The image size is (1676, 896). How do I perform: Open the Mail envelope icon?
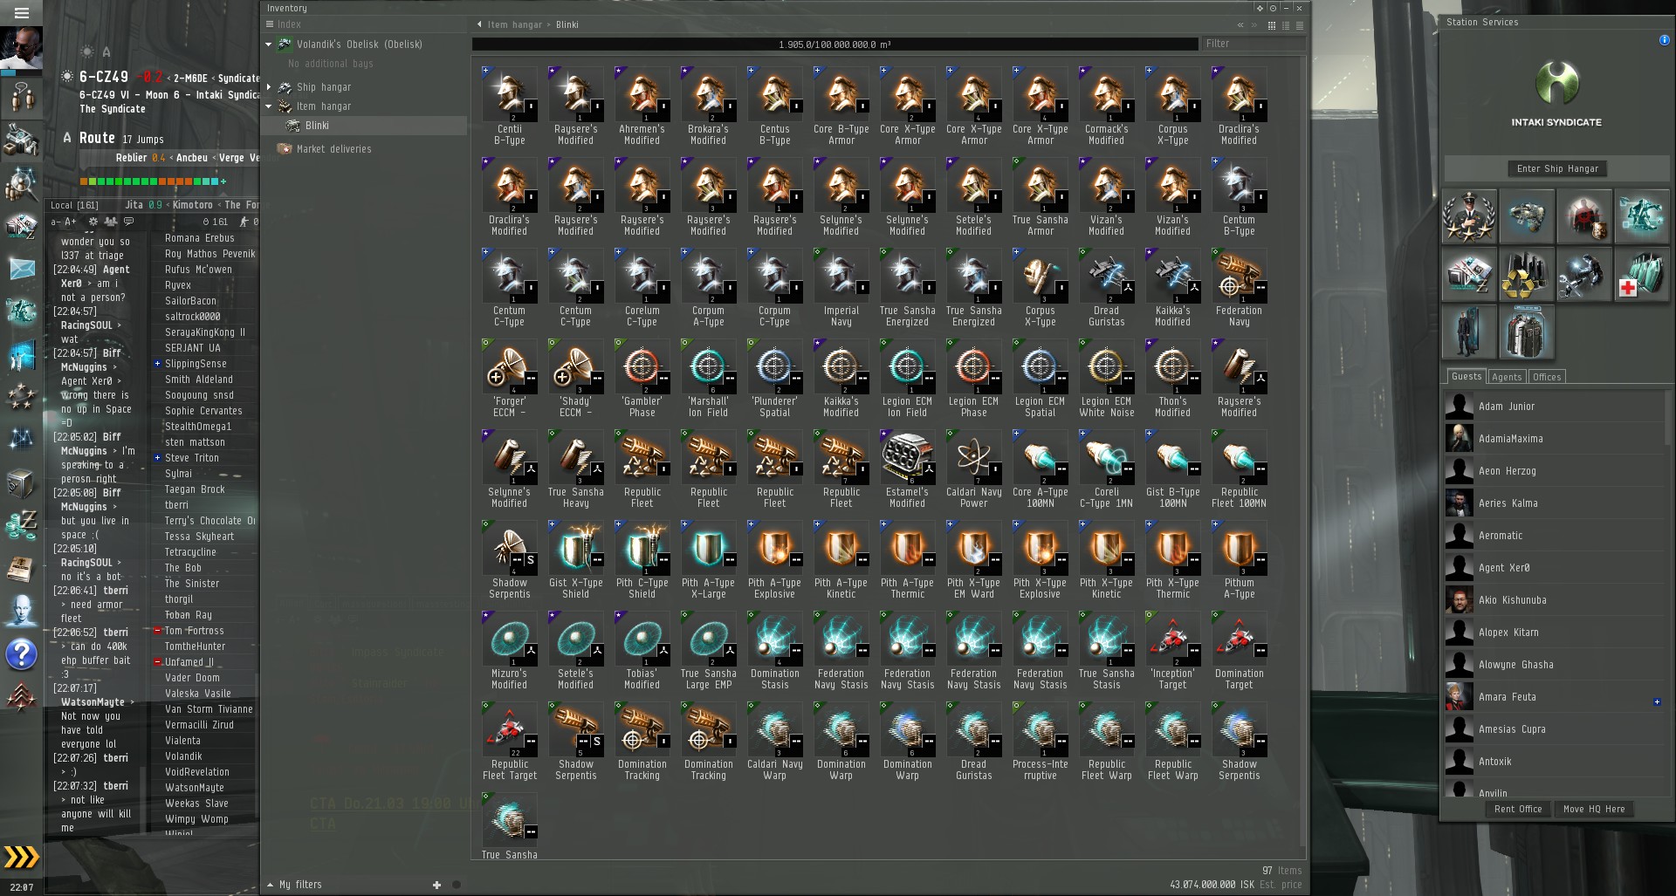[21, 269]
